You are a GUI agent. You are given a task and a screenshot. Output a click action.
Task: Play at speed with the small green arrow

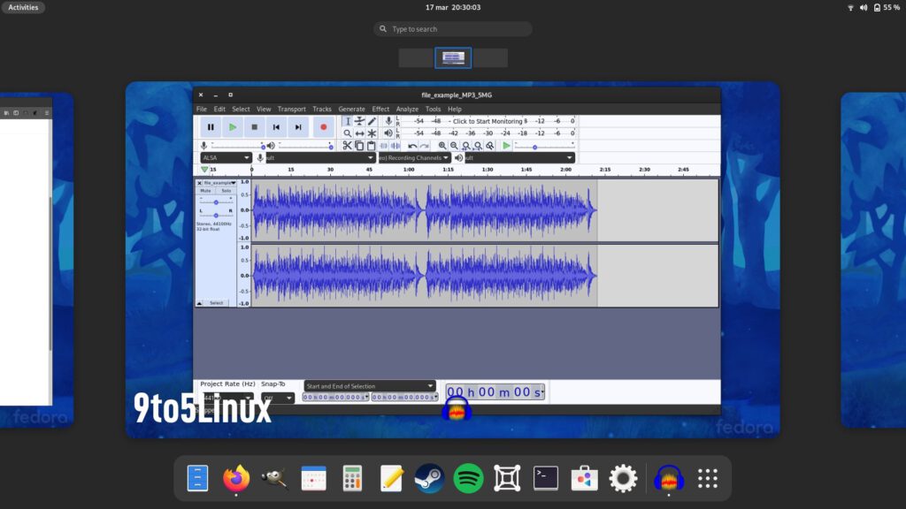[x=506, y=146]
